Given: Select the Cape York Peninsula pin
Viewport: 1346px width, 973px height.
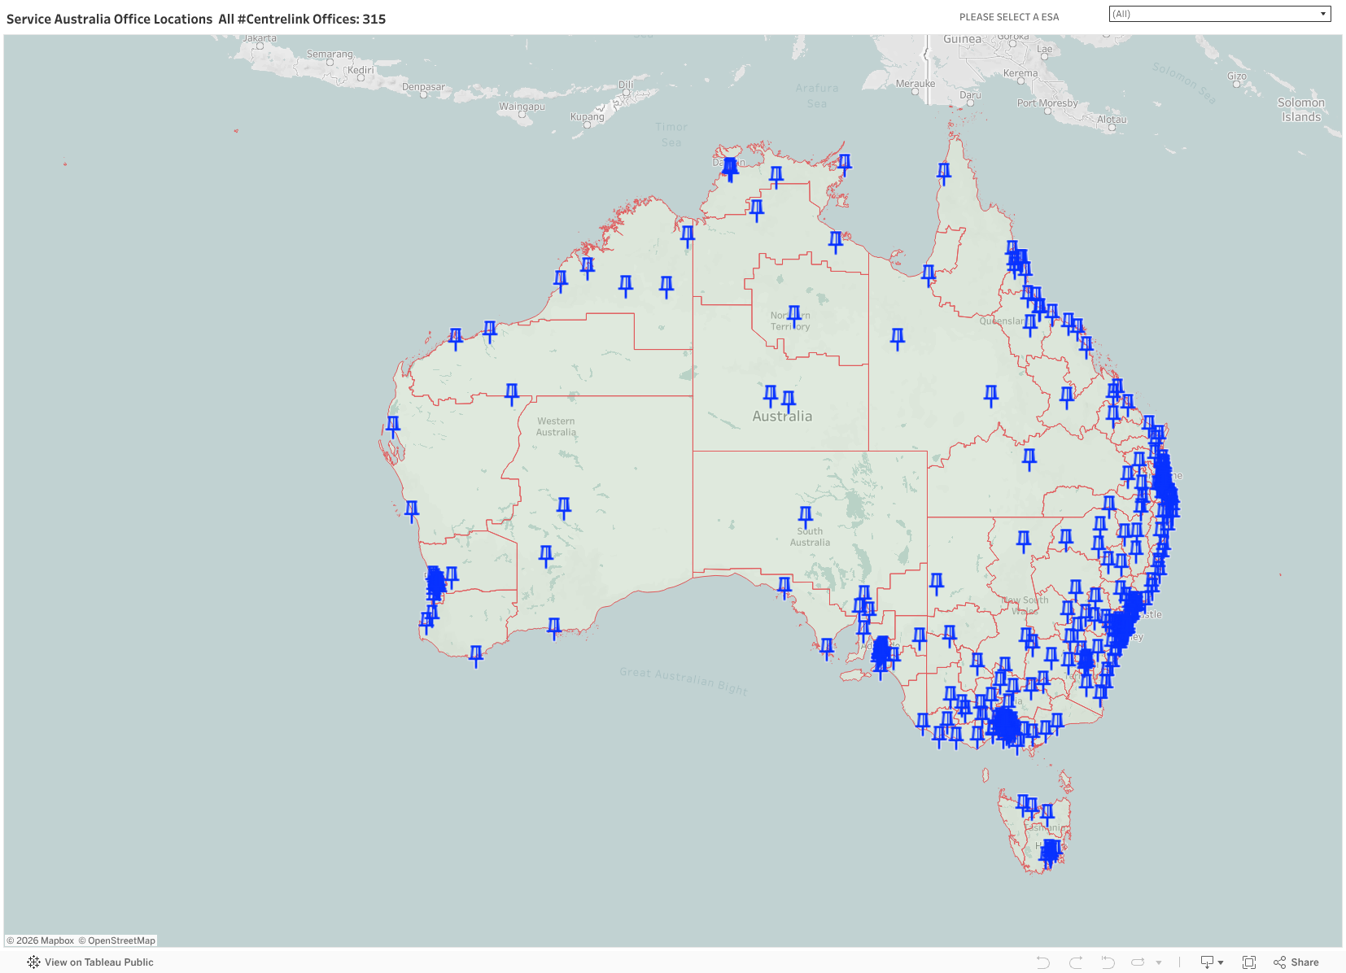Looking at the screenshot, I should (944, 171).
